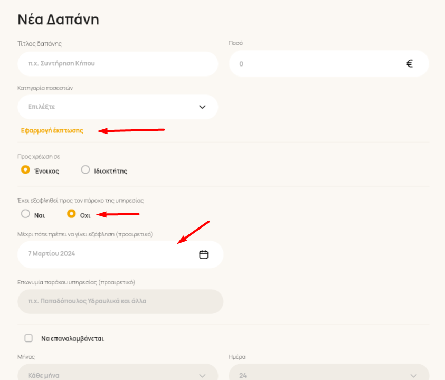
Task: Focus the Τίτλος δαπάνης text field
Action: [x=118, y=64]
